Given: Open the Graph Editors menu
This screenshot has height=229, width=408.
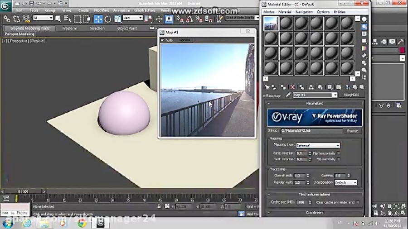Looking at the screenshot, I should click(145, 11).
